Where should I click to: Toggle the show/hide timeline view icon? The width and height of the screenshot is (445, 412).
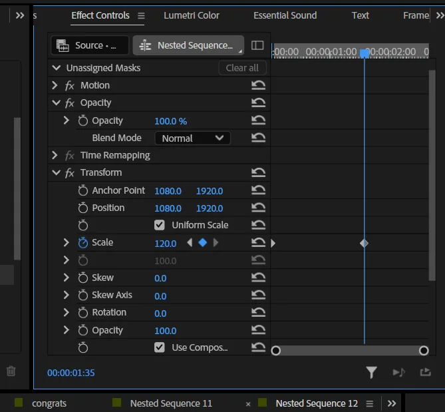[x=257, y=45]
